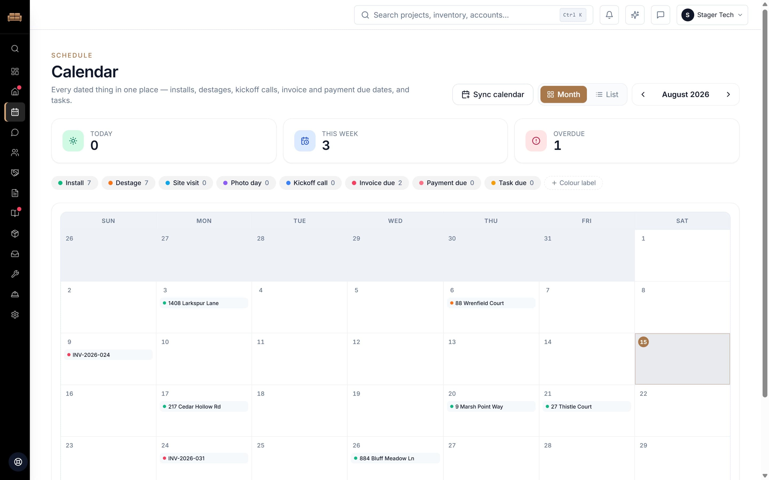Toggle the Kickoff call filter chip

coord(311,183)
